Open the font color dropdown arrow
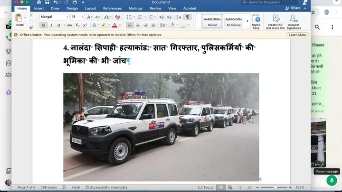Screen dimensions: 342x192 (120, 25)
